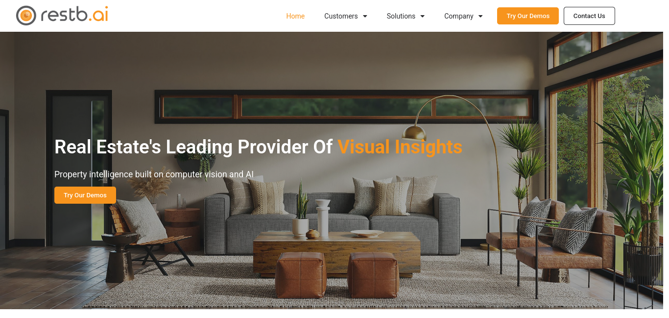This screenshot has width=669, height=318.
Task: Click the Contact Us button
Action: (589, 16)
